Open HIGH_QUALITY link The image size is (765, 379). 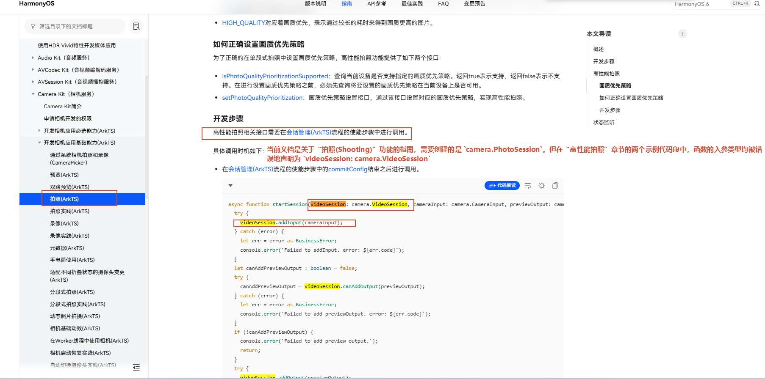(x=244, y=23)
